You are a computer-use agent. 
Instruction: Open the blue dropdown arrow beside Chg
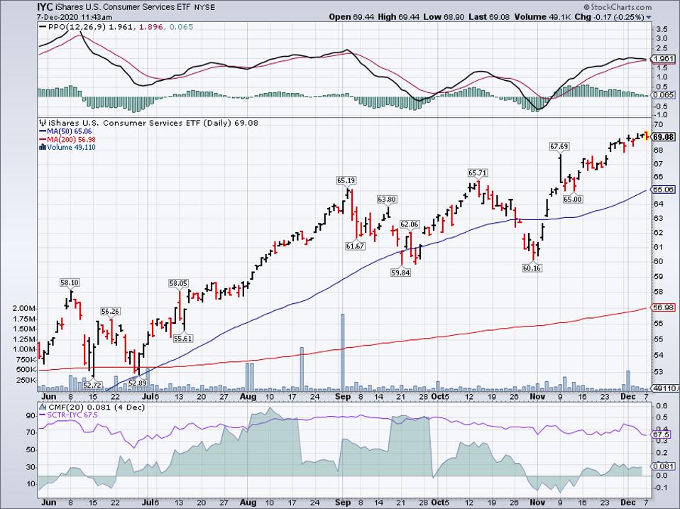[x=649, y=17]
